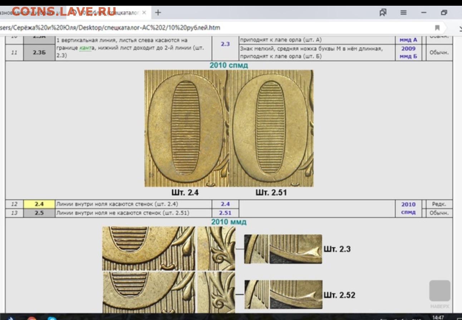Click the Шт. 2.4 caption

point(185,193)
